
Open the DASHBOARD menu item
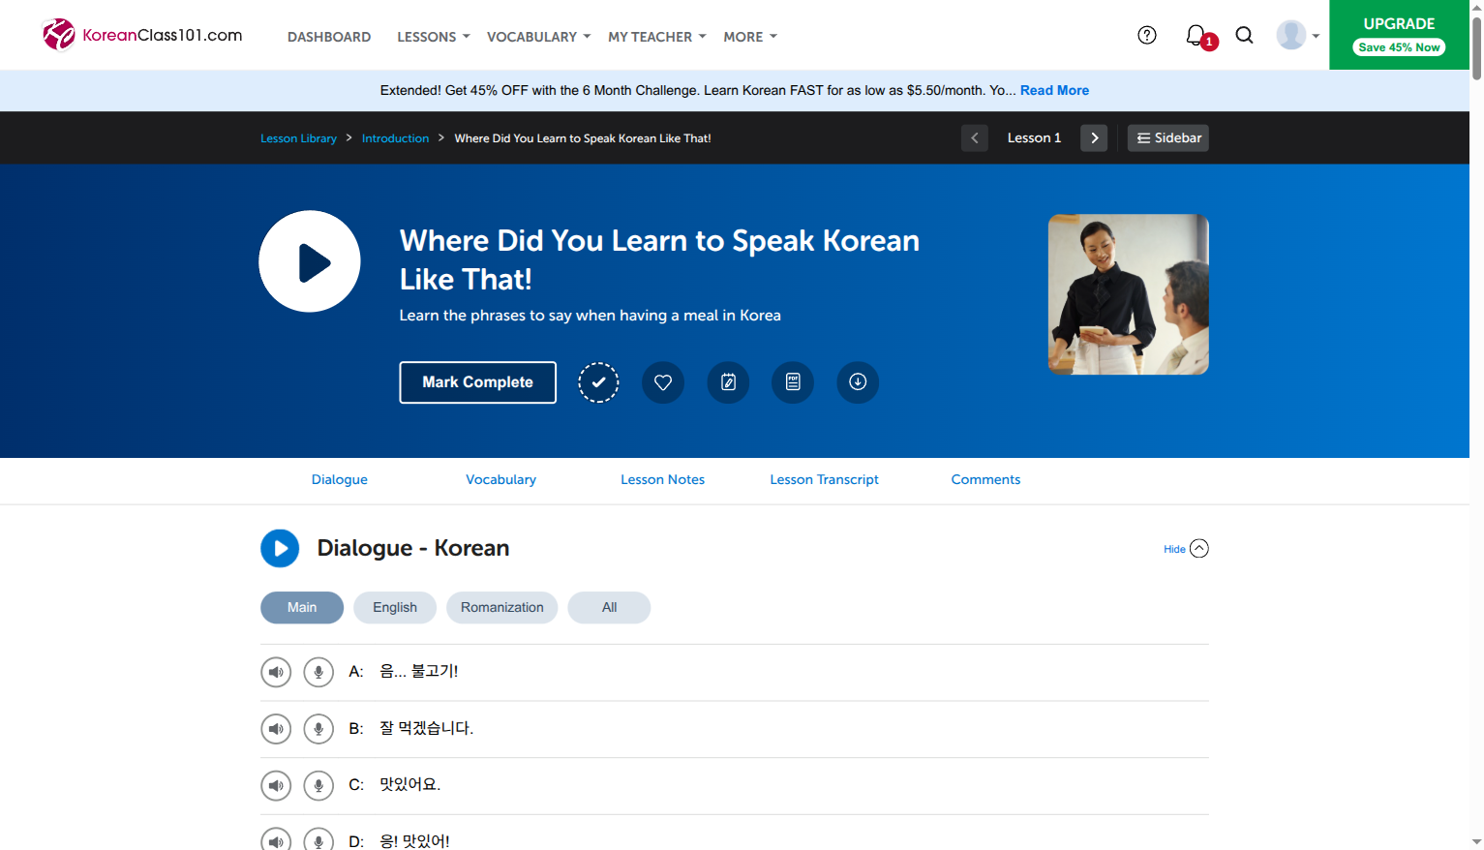(x=329, y=37)
